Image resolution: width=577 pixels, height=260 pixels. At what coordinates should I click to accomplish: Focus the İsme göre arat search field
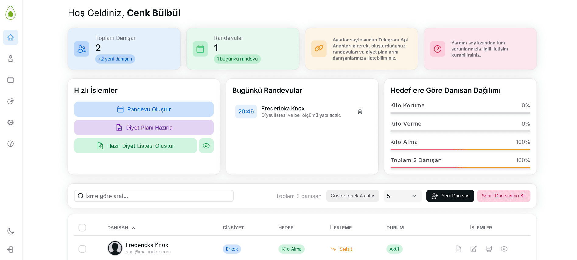click(154, 196)
